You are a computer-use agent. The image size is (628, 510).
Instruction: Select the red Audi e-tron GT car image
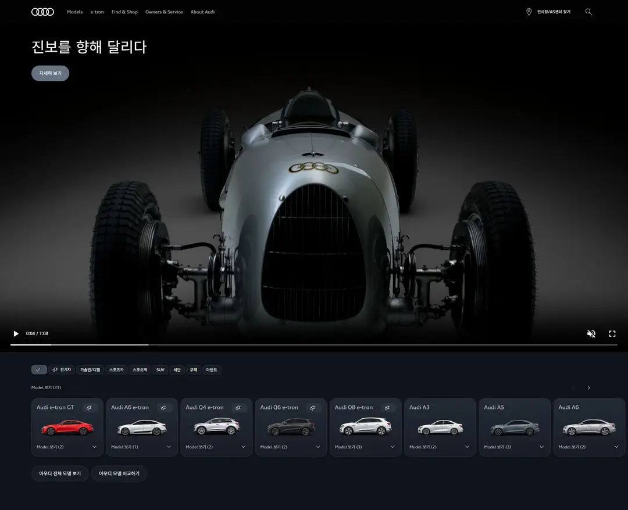(67, 427)
